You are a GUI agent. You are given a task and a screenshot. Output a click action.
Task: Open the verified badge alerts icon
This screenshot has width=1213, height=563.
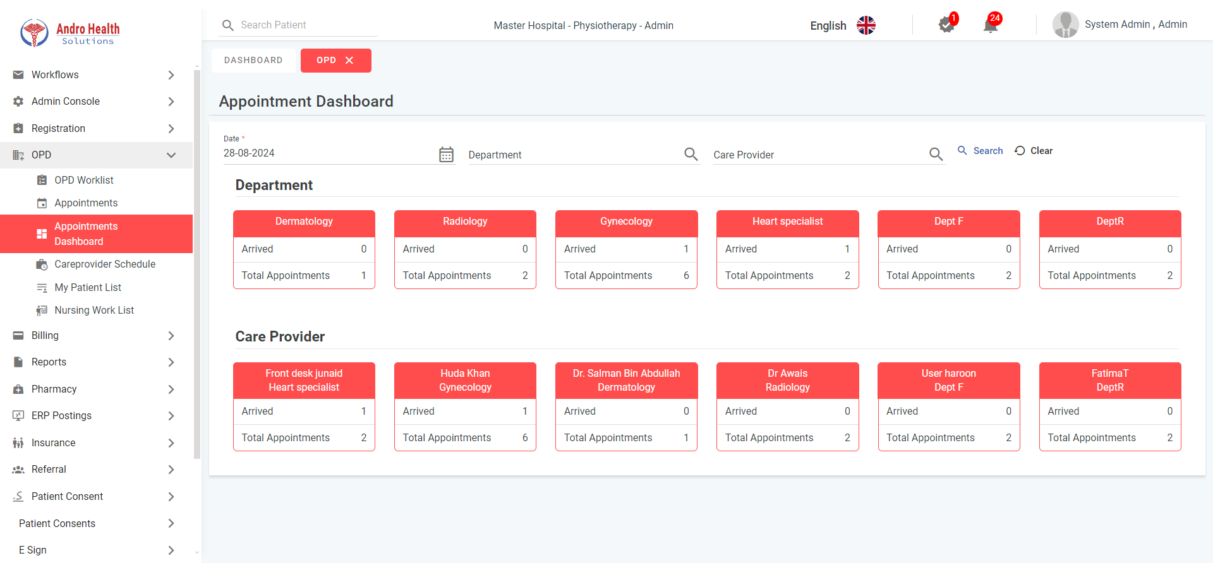[946, 25]
